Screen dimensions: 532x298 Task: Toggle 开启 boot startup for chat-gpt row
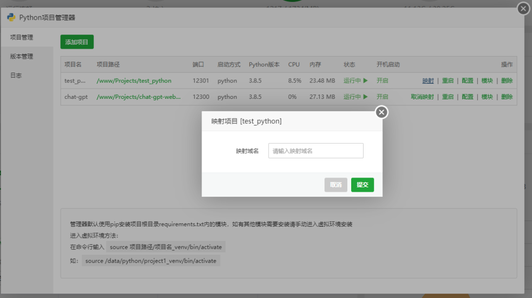[382, 97]
